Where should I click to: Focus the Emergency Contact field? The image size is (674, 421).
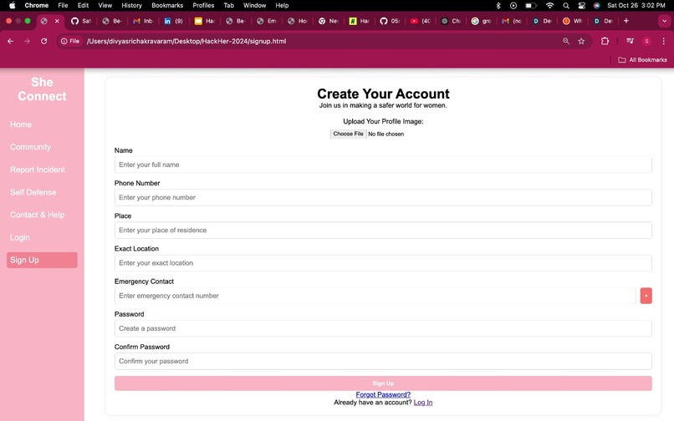point(375,296)
